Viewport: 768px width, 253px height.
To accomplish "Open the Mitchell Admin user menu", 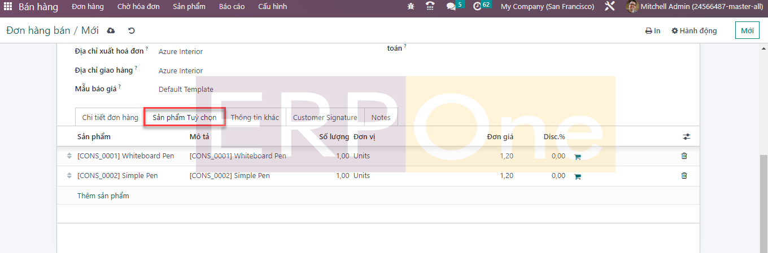I will [693, 7].
